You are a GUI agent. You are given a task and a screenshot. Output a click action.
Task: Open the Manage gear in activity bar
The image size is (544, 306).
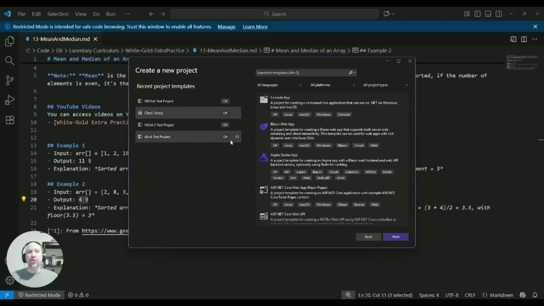[9, 280]
